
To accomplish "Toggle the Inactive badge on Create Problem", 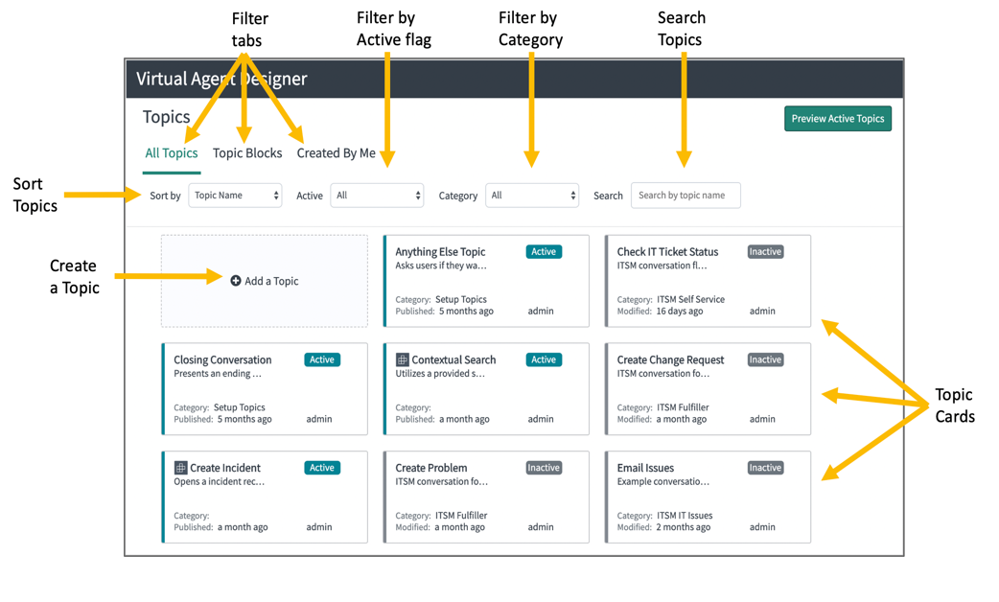I will 544,468.
